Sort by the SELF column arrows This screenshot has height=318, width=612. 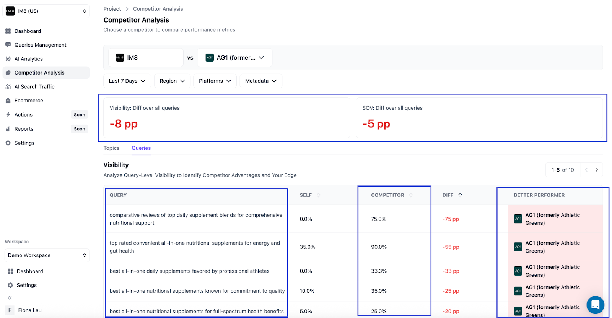pos(319,195)
